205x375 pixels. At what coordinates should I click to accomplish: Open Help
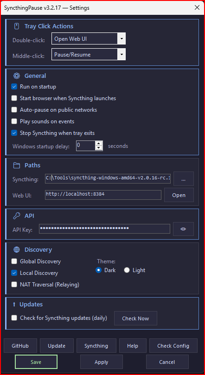[x=133, y=346]
